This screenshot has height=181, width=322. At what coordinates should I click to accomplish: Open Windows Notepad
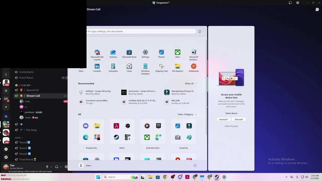coord(145,69)
